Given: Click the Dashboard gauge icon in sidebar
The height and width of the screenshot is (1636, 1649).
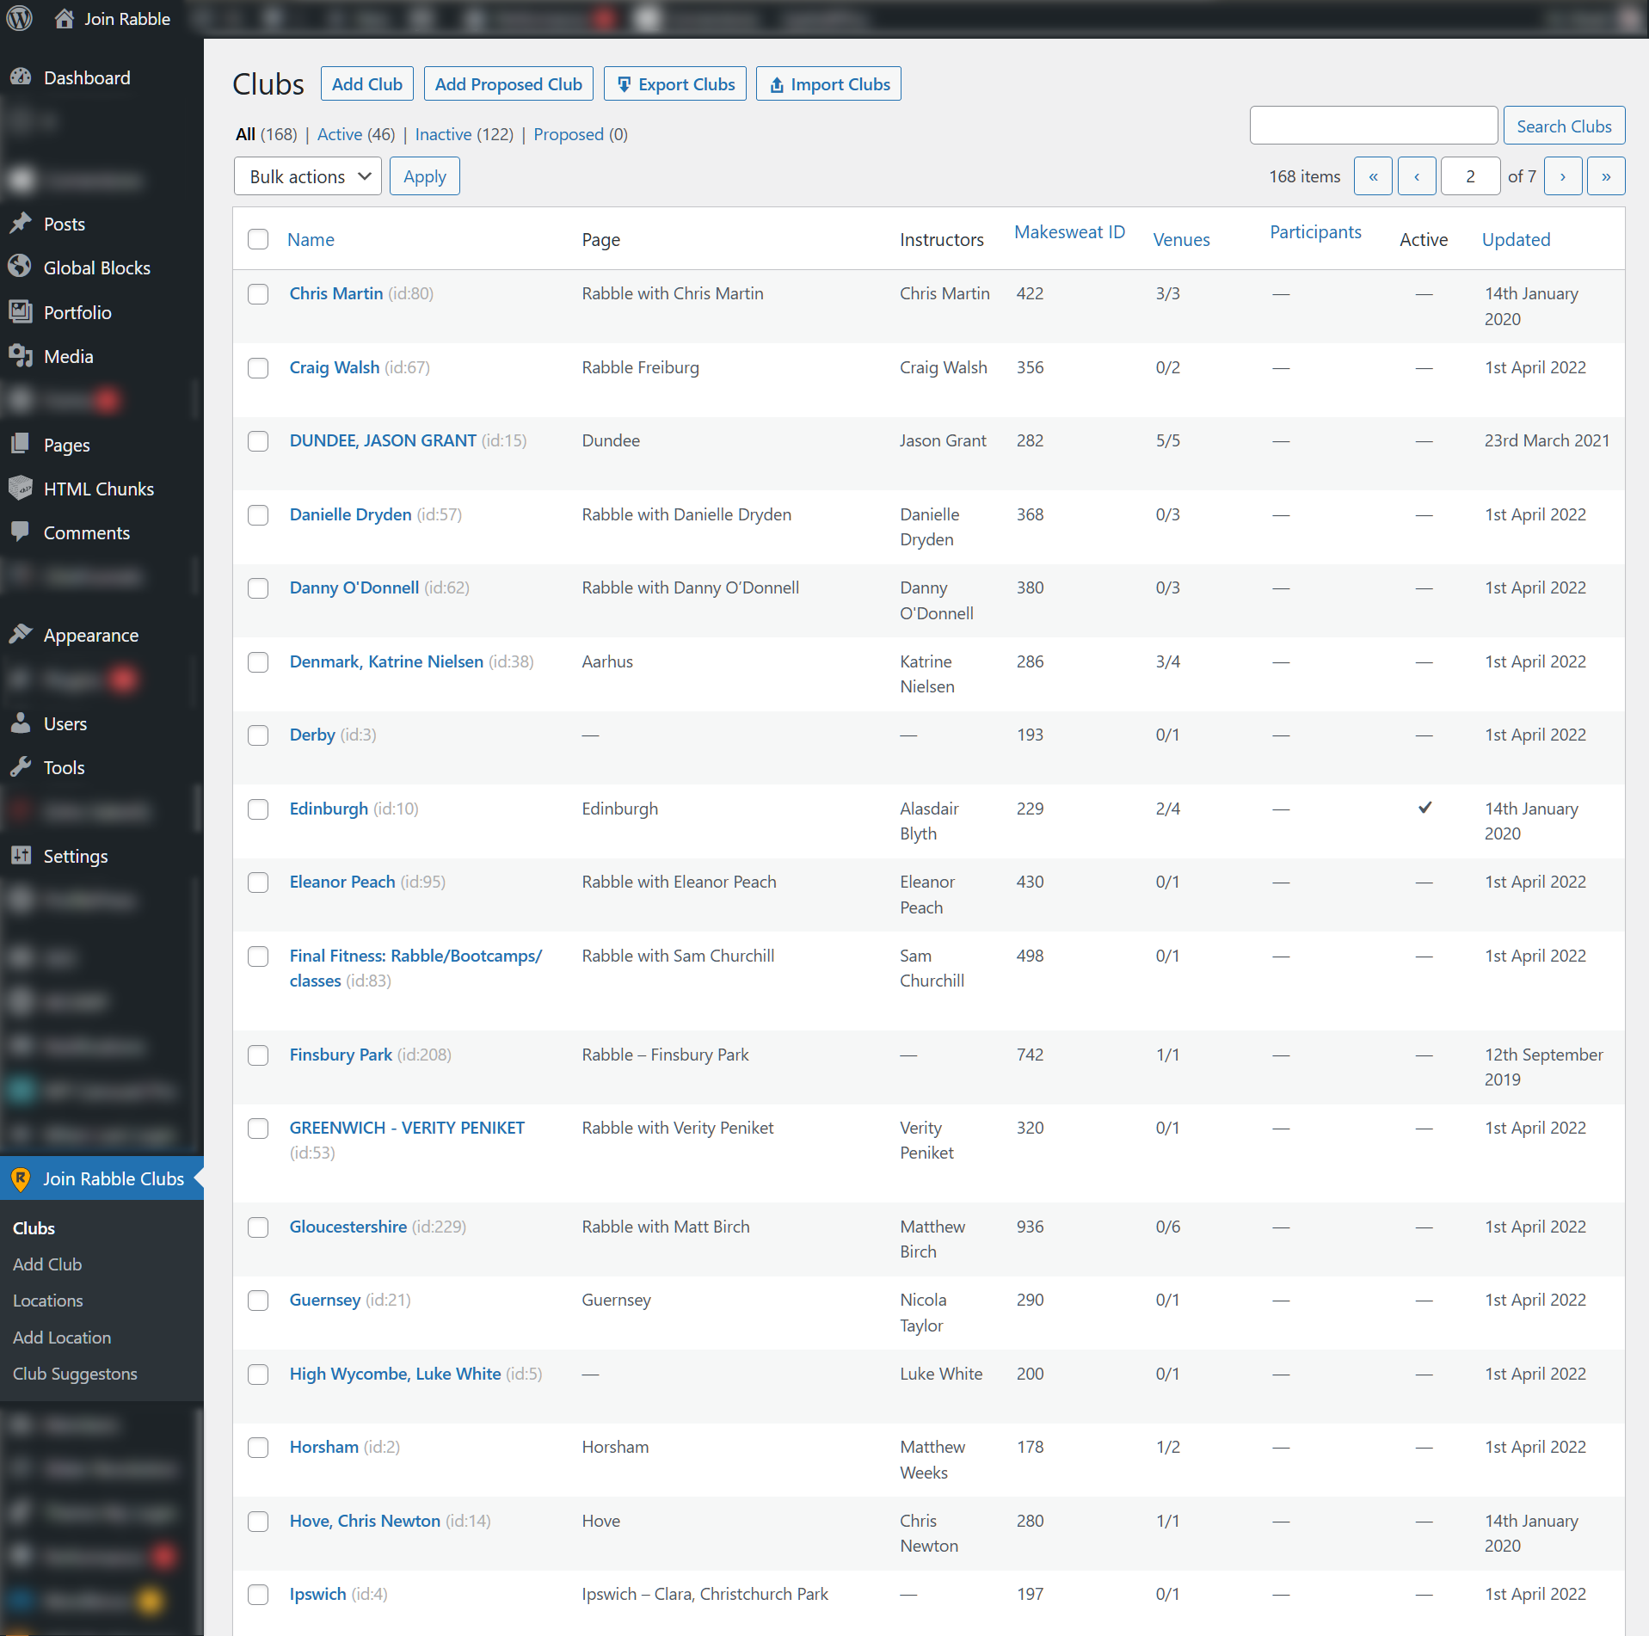Looking at the screenshot, I should click(x=21, y=77).
